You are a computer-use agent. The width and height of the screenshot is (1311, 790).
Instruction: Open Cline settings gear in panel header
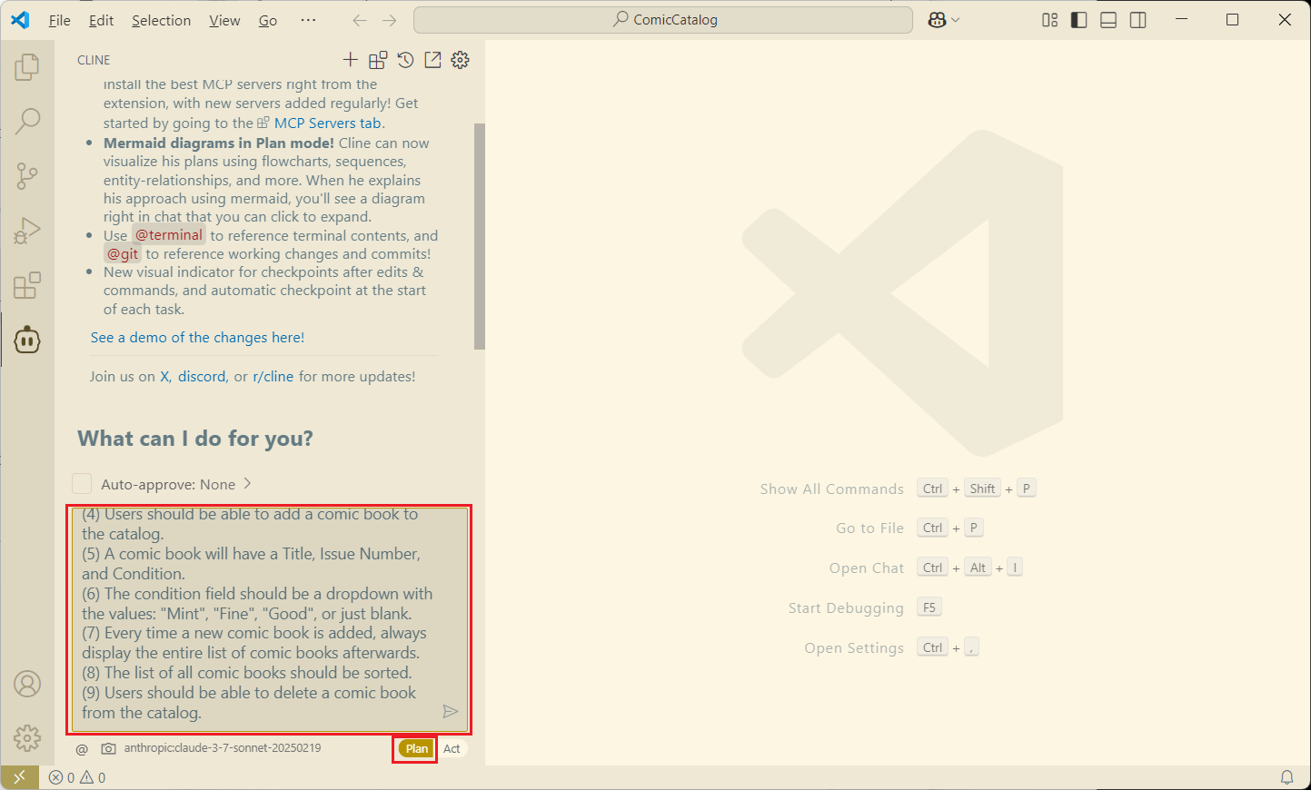(x=461, y=60)
